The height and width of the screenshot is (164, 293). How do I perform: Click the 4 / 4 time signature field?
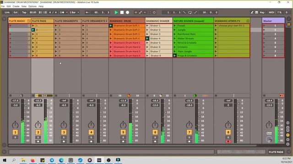point(53,12)
